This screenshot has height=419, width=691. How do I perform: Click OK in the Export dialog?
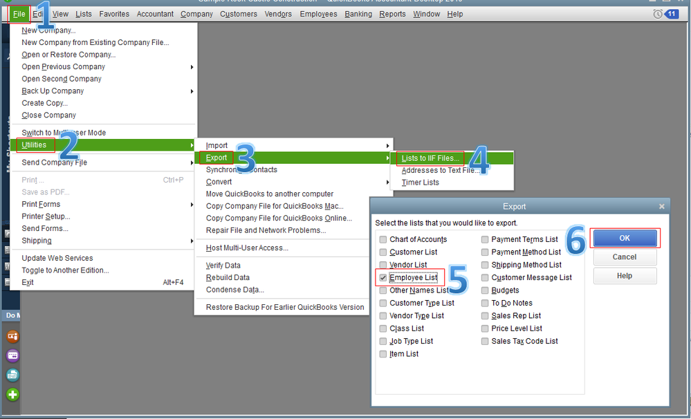point(625,238)
